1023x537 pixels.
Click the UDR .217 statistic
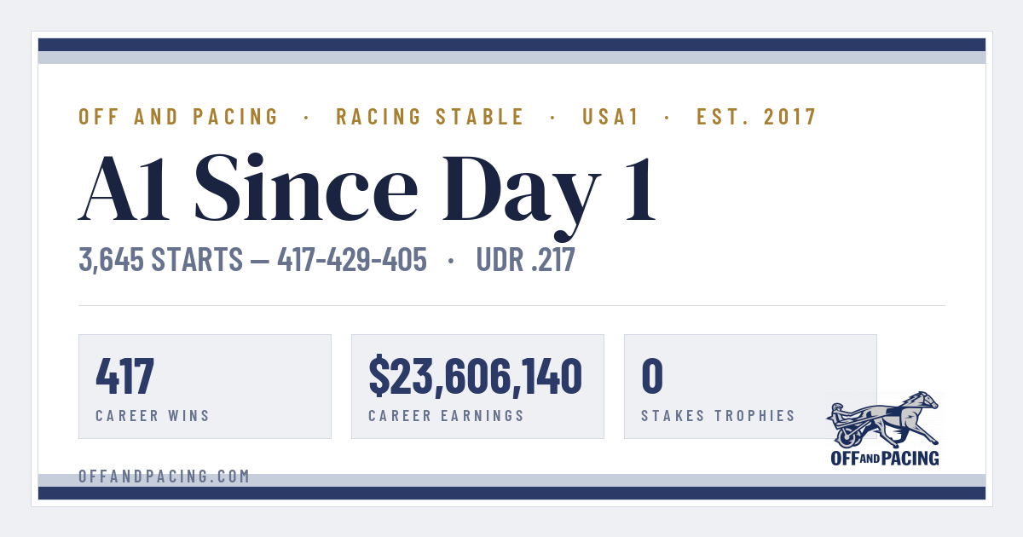(x=526, y=260)
